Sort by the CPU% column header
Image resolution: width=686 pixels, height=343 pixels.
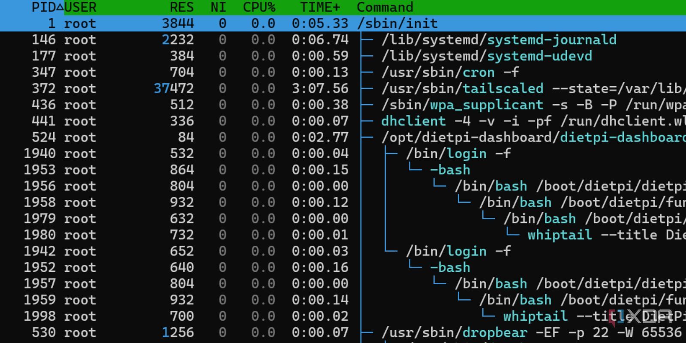point(259,7)
